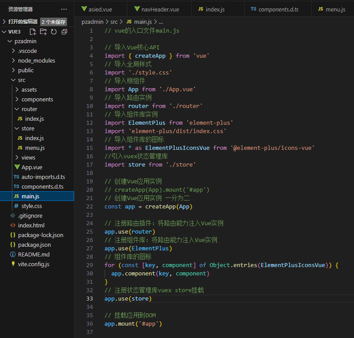Click 'element-plus/dist/index.css' import string
The width and height of the screenshot is (354, 338).
[x=177, y=131]
